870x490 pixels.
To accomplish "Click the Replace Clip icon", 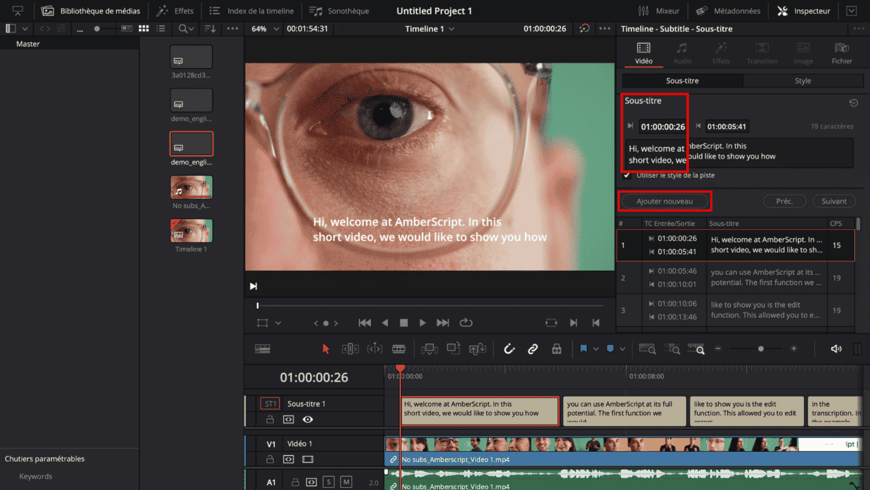I will (478, 348).
